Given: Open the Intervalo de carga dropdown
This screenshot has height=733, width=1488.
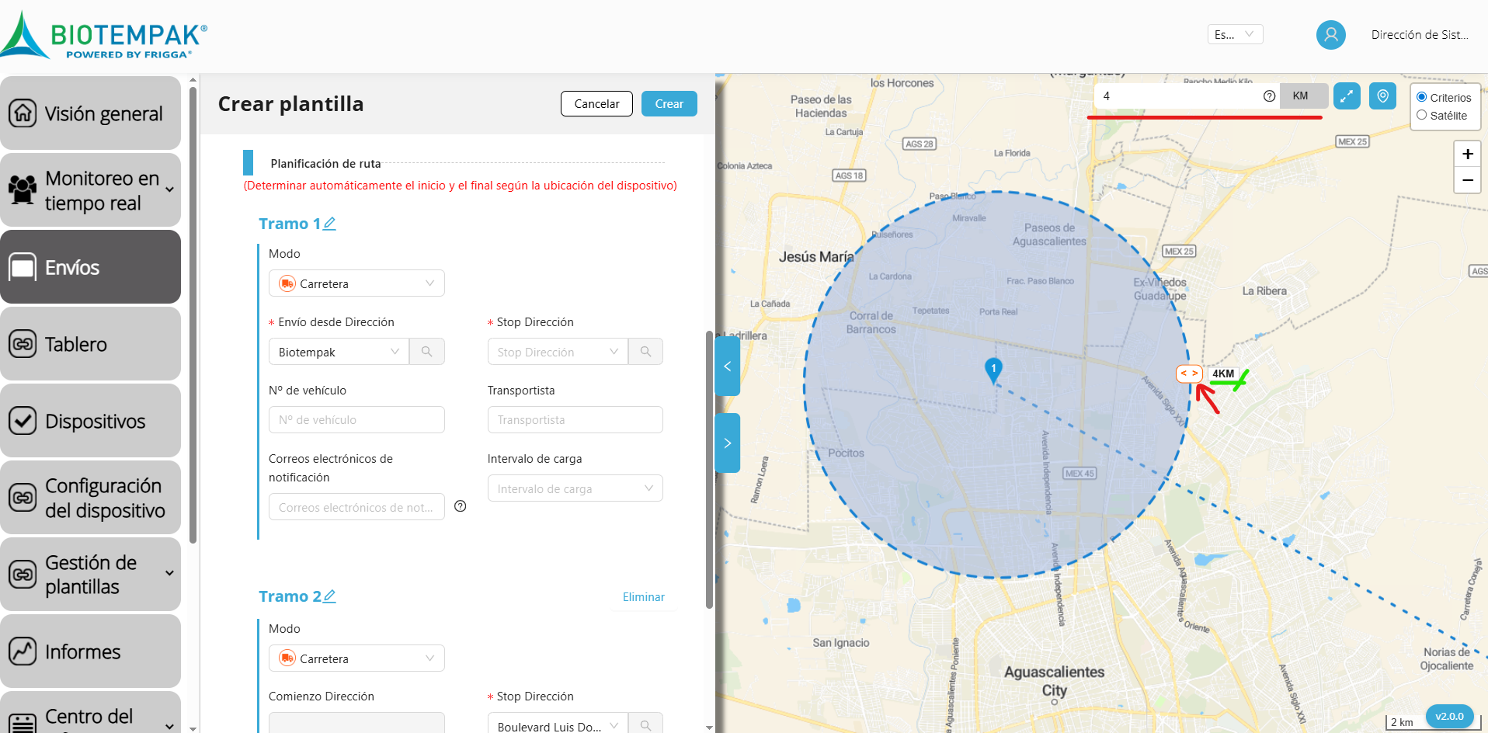Looking at the screenshot, I should [x=575, y=488].
